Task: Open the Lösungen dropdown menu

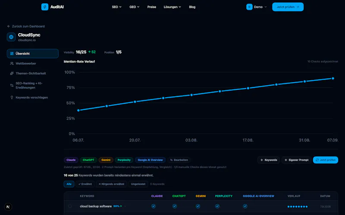Action: [x=172, y=7]
